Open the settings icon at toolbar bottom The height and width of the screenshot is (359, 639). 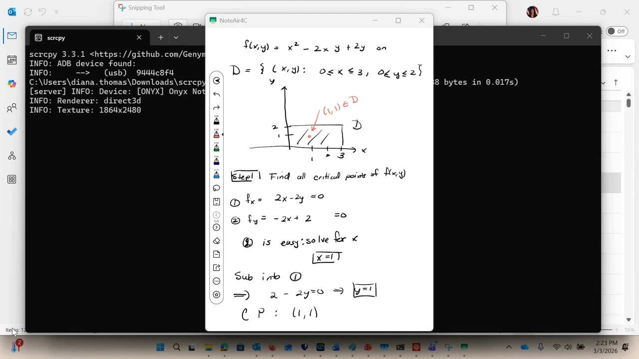216,295
